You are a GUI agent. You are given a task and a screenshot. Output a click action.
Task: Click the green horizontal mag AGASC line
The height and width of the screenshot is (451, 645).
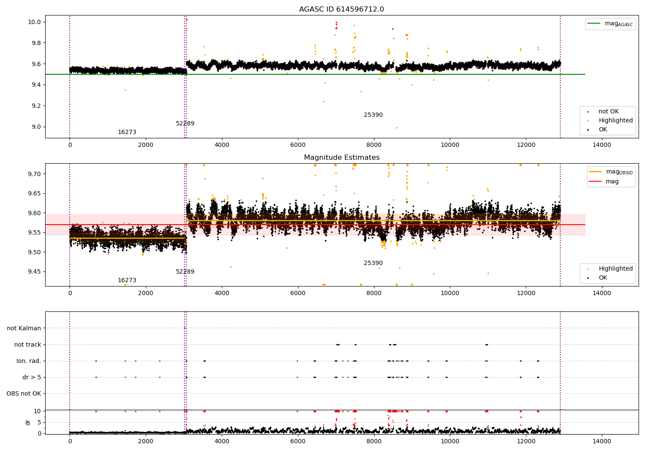(315, 74)
